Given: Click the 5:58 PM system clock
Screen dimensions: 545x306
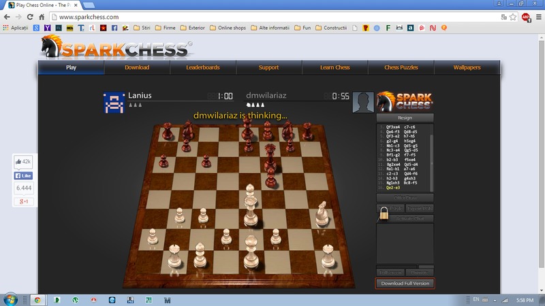Looking at the screenshot, I should (x=525, y=300).
